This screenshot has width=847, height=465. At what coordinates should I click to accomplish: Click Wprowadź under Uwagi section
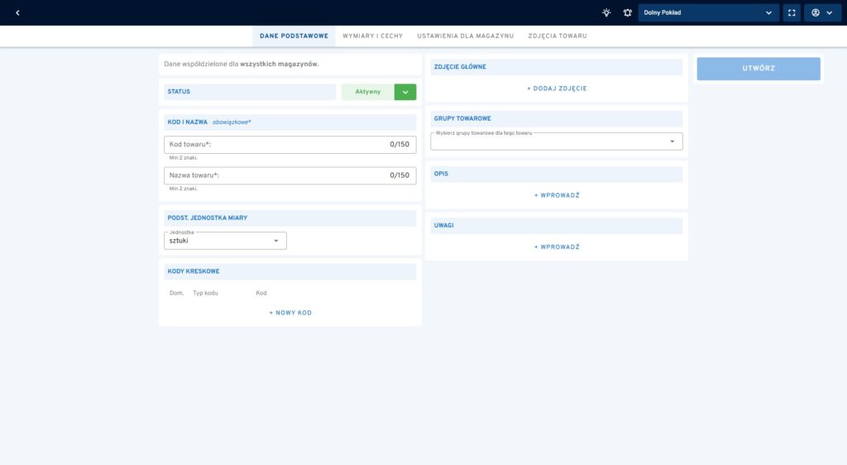point(557,247)
